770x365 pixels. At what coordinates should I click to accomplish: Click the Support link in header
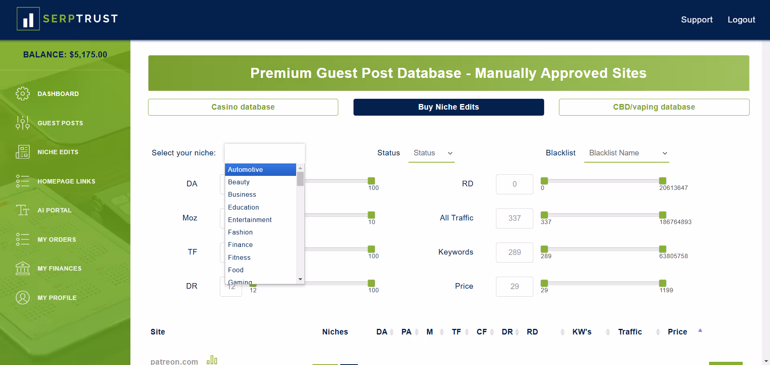(697, 20)
